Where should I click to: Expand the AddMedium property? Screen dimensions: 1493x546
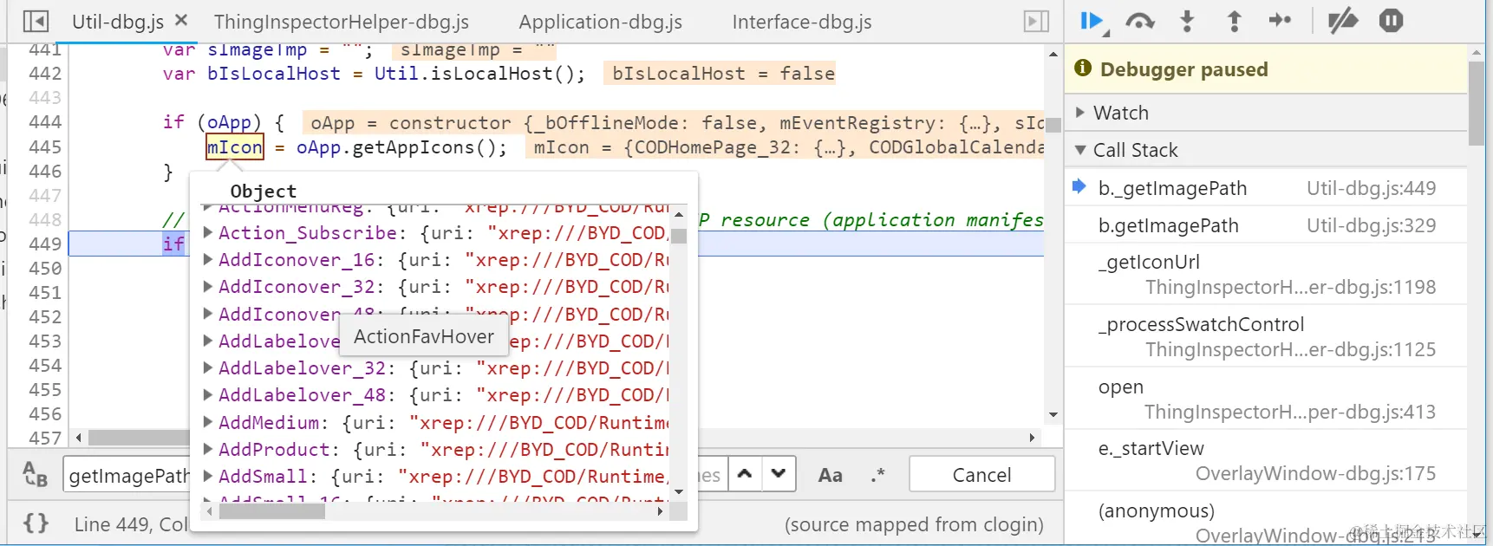[208, 422]
